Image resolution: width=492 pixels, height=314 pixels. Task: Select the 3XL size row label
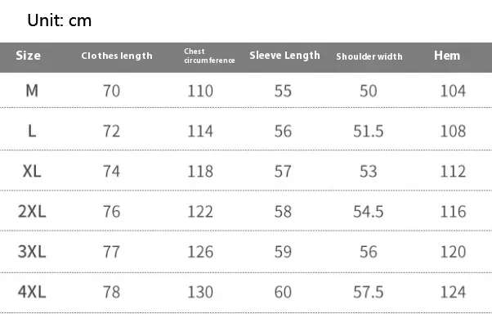[x=32, y=252]
